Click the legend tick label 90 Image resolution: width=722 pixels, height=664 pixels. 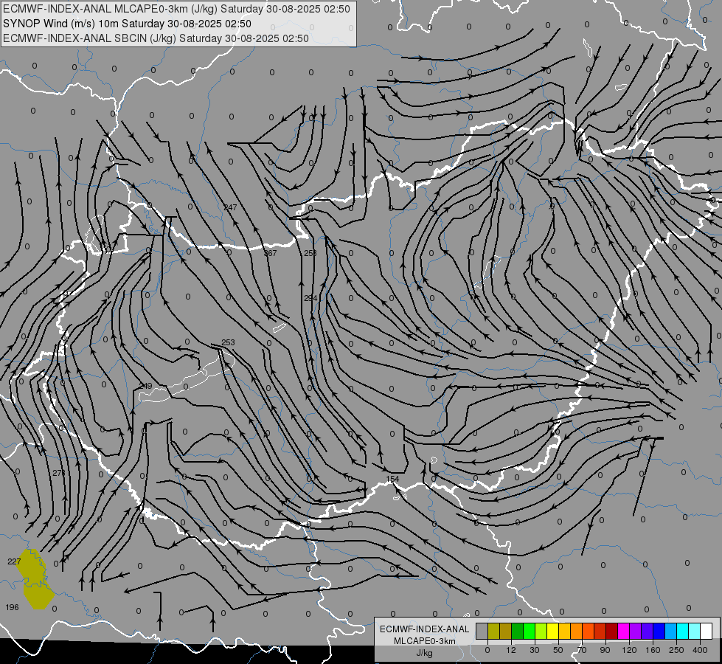(605, 650)
